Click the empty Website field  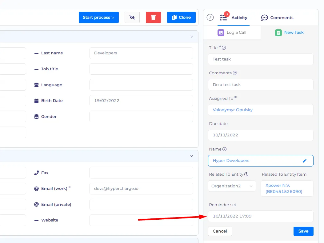tap(141, 220)
